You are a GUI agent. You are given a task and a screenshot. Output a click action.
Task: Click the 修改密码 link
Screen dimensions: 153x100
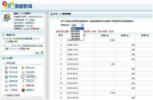point(19,23)
